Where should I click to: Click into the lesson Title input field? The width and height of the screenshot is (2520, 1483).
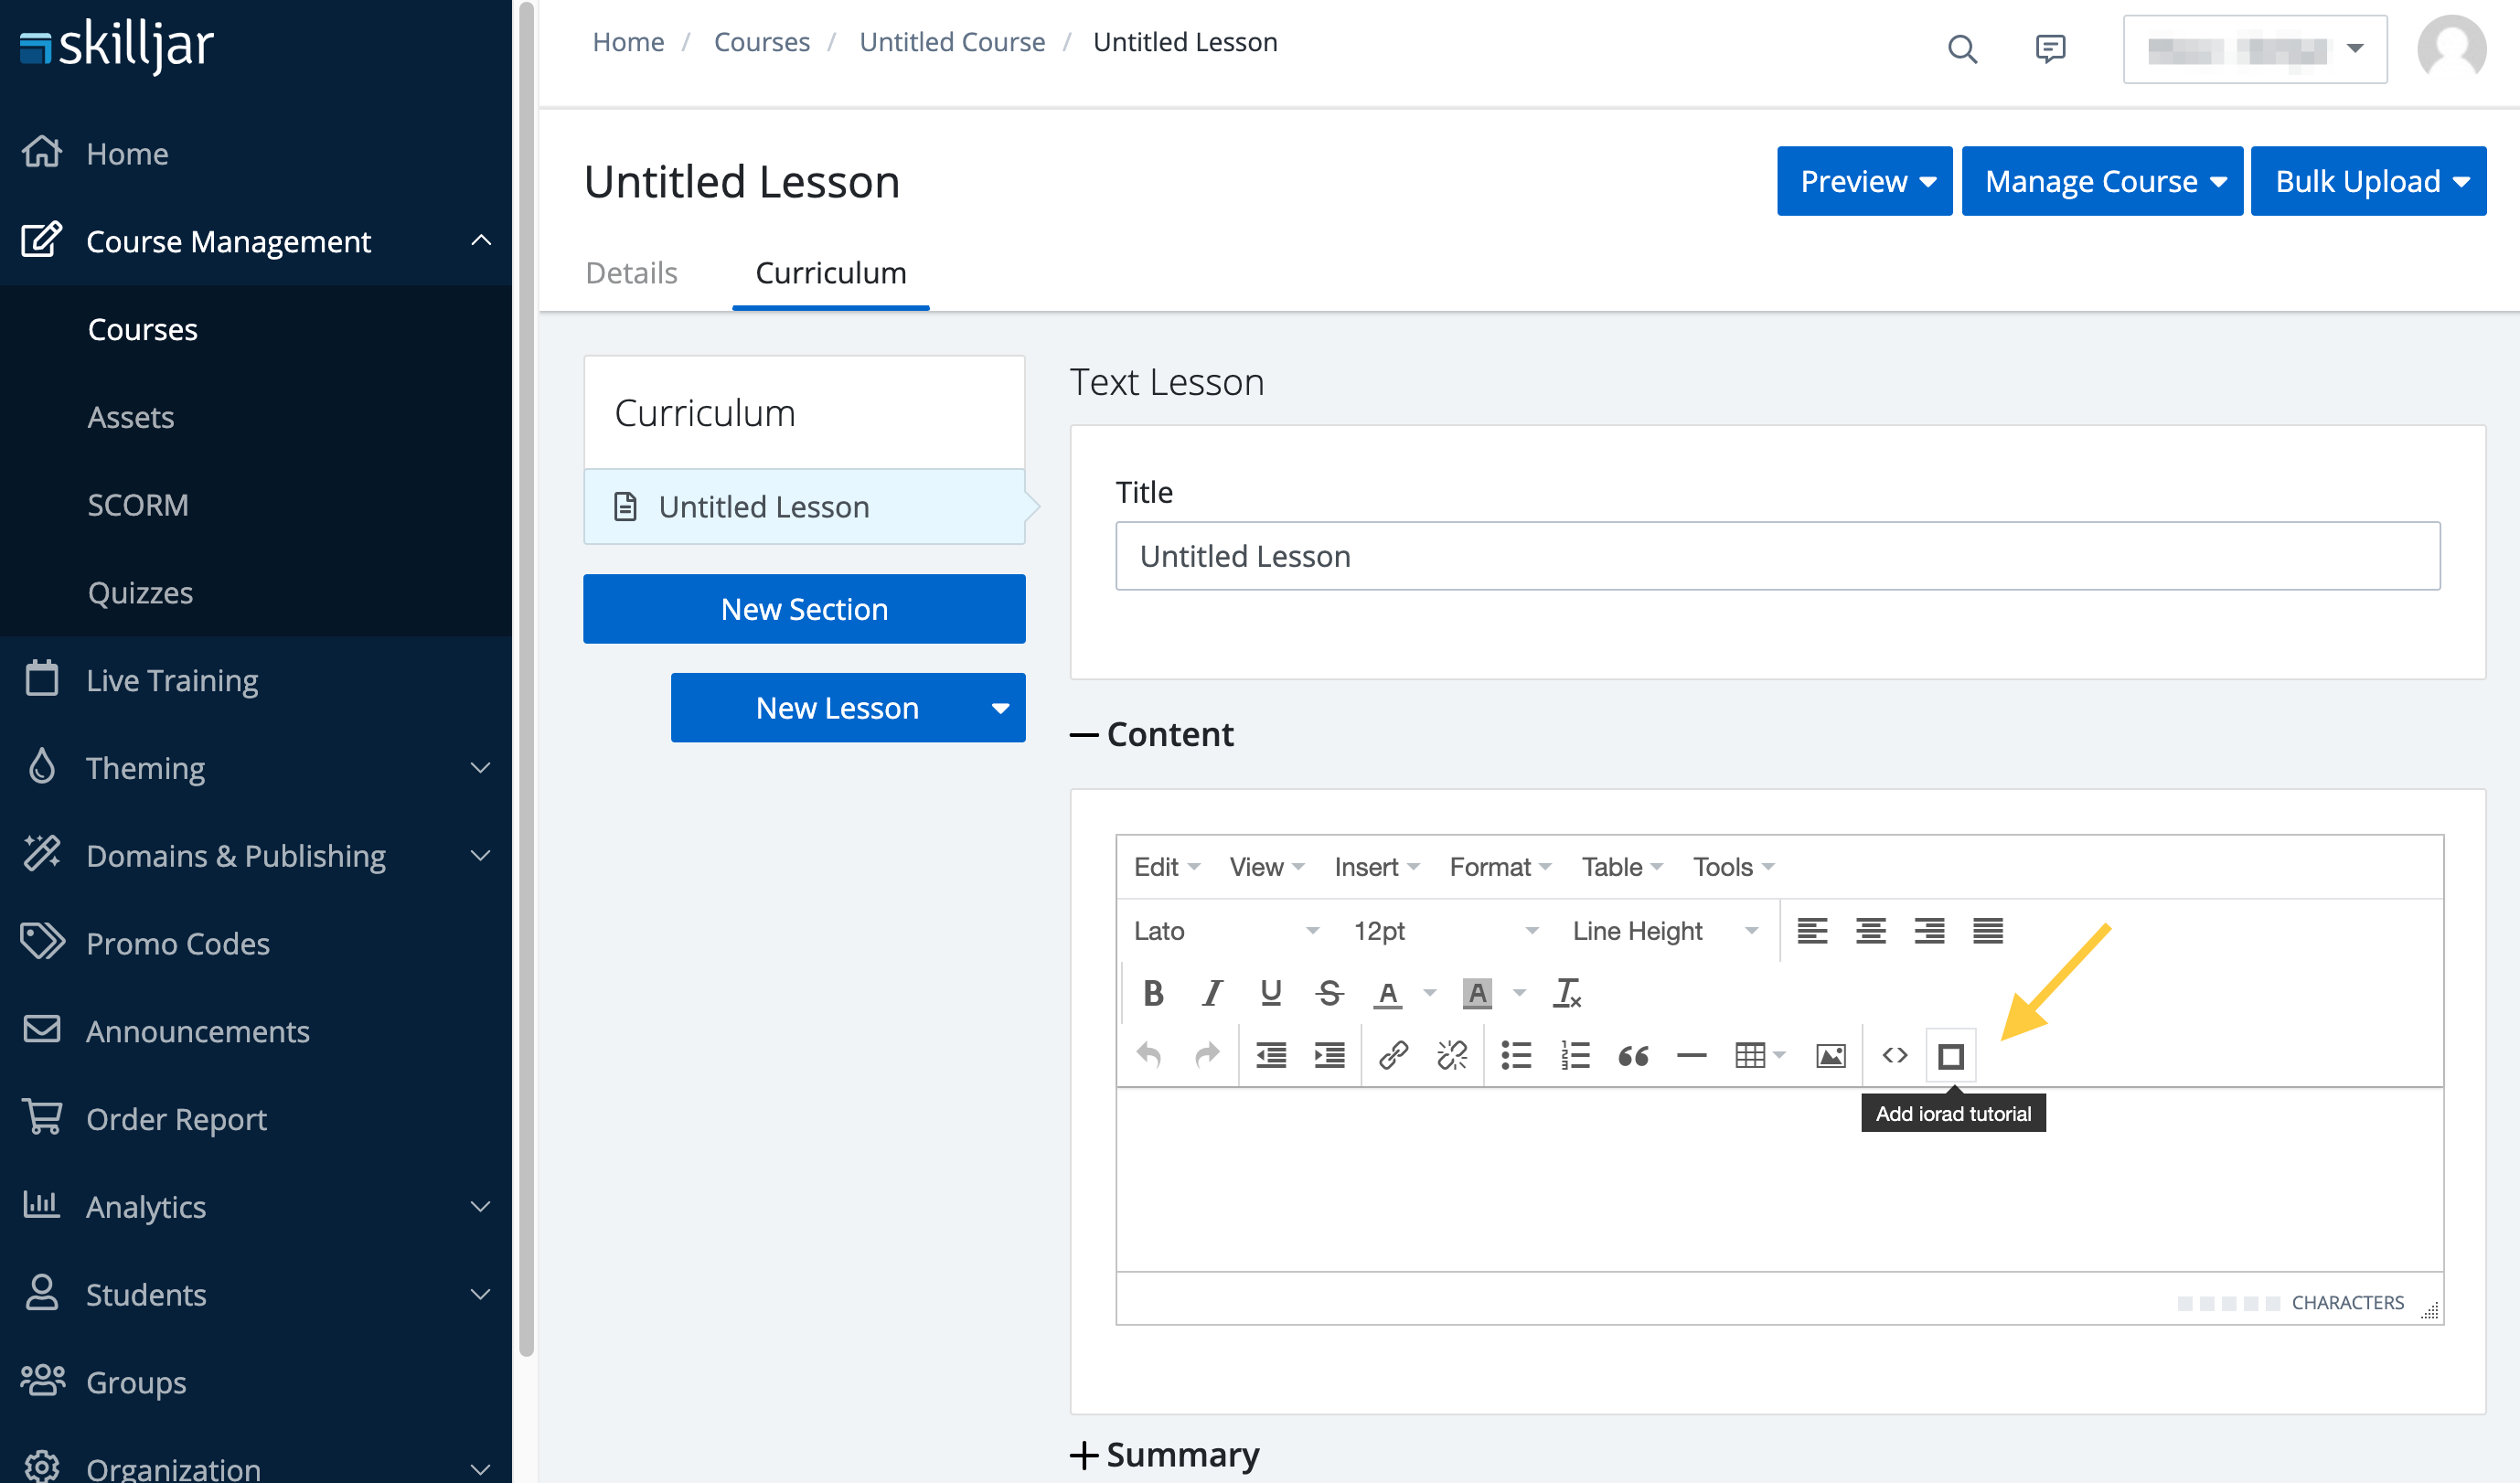coord(1777,556)
